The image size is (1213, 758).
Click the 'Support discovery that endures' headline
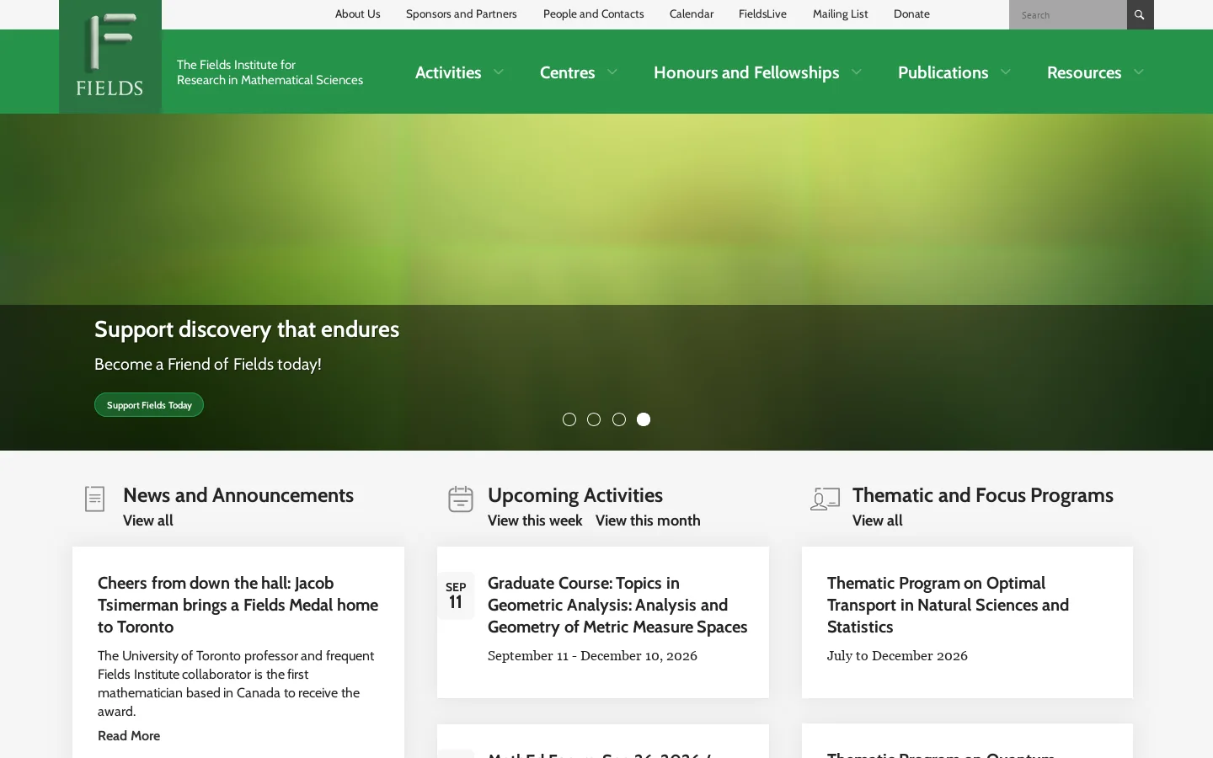247,329
